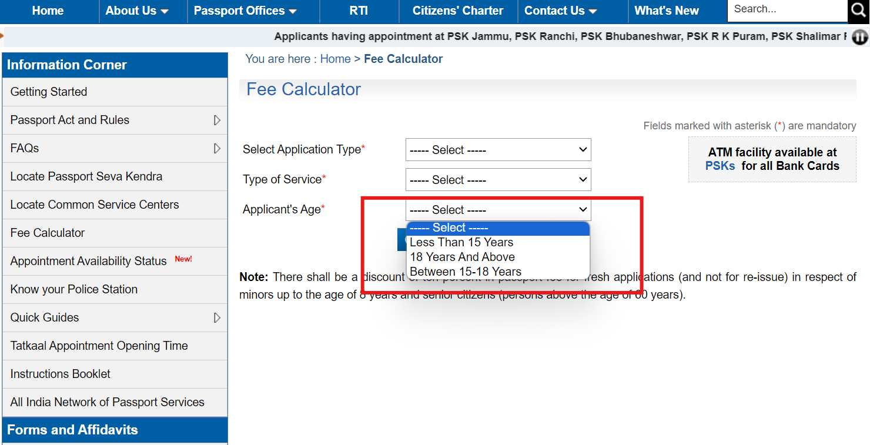Expand the Quick Guides submenu arrow
Image resolution: width=870 pixels, height=445 pixels.
pyautogui.click(x=217, y=317)
